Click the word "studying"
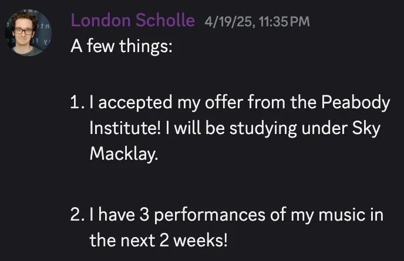 [x=263, y=129]
